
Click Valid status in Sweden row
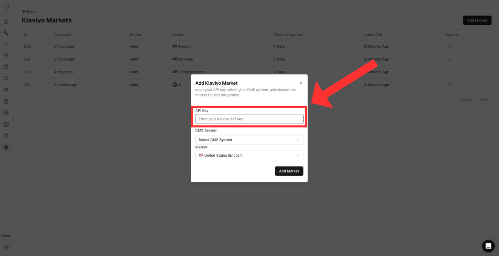(134, 46)
